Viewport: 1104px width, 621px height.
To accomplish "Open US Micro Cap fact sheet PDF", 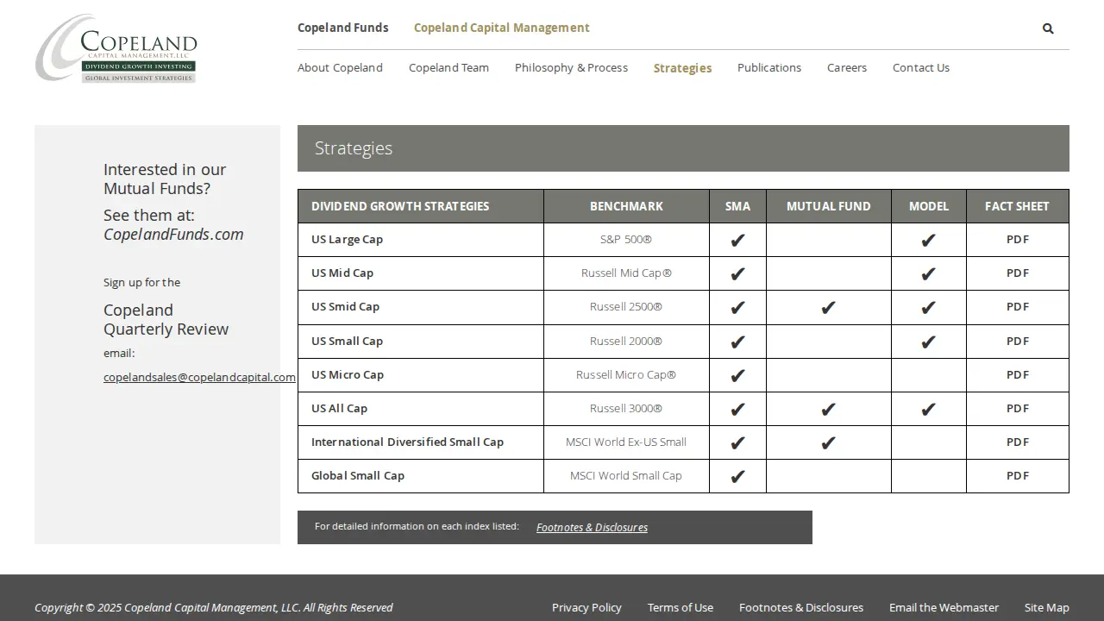I will click(1018, 374).
